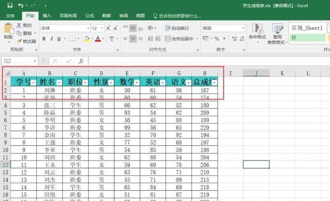
Task: Click the text orientation icon
Action: click(150, 28)
